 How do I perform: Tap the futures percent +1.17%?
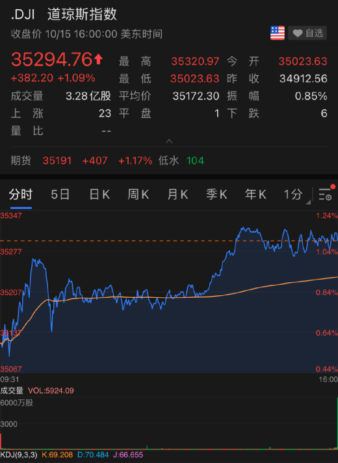pos(135,161)
